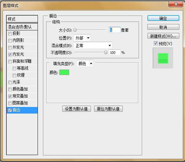Click the green style preview thumbnail

pos(163,58)
